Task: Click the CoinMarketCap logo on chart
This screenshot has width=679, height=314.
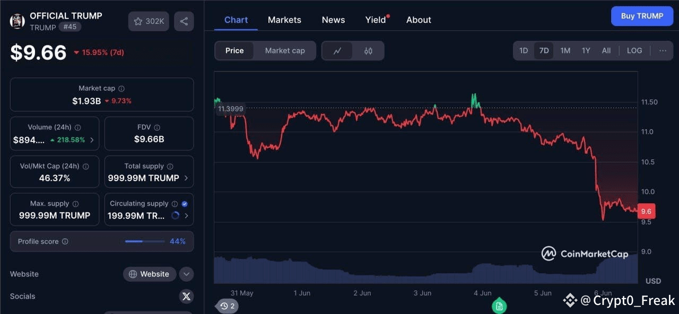Action: 584,254
